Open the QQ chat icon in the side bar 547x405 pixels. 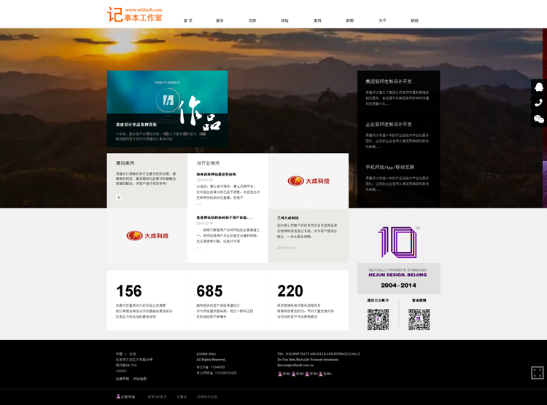coord(539,87)
